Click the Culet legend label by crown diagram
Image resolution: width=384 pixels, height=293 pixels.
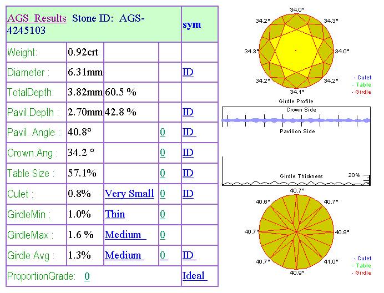[363, 78]
